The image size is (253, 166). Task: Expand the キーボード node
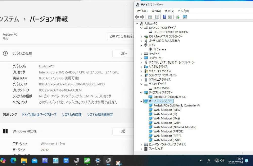coord(141,54)
